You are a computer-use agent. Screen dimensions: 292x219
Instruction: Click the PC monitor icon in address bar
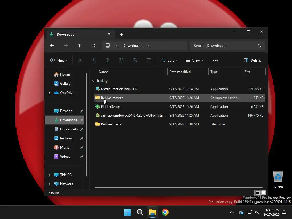pyautogui.click(x=108, y=46)
